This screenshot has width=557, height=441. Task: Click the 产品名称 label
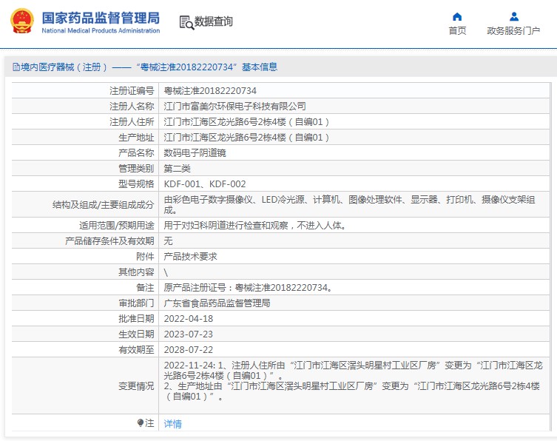(x=136, y=153)
